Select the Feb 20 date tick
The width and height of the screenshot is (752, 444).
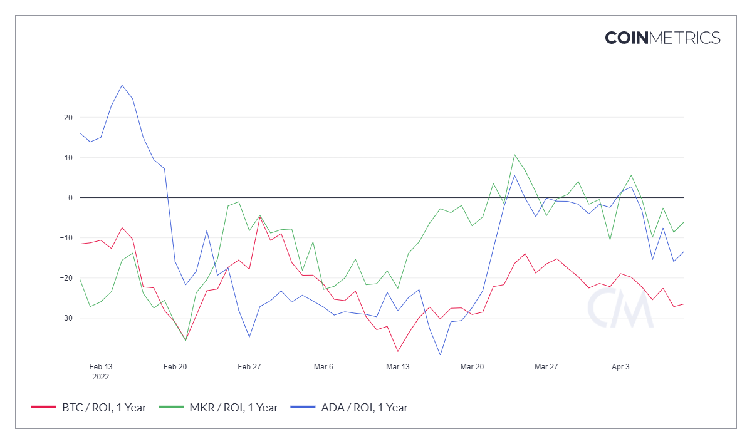click(x=175, y=367)
